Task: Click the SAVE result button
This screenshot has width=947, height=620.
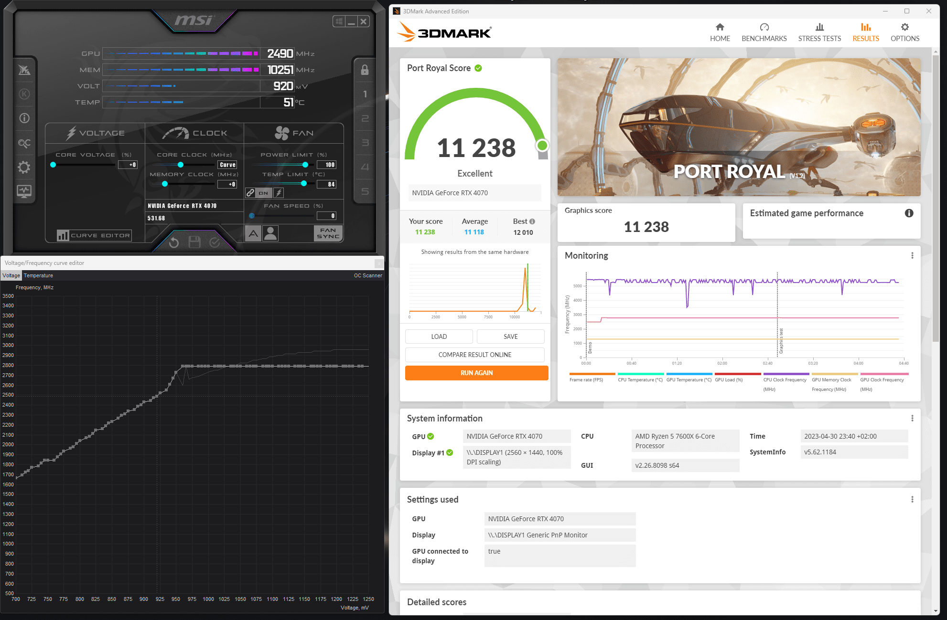Action: 510,336
